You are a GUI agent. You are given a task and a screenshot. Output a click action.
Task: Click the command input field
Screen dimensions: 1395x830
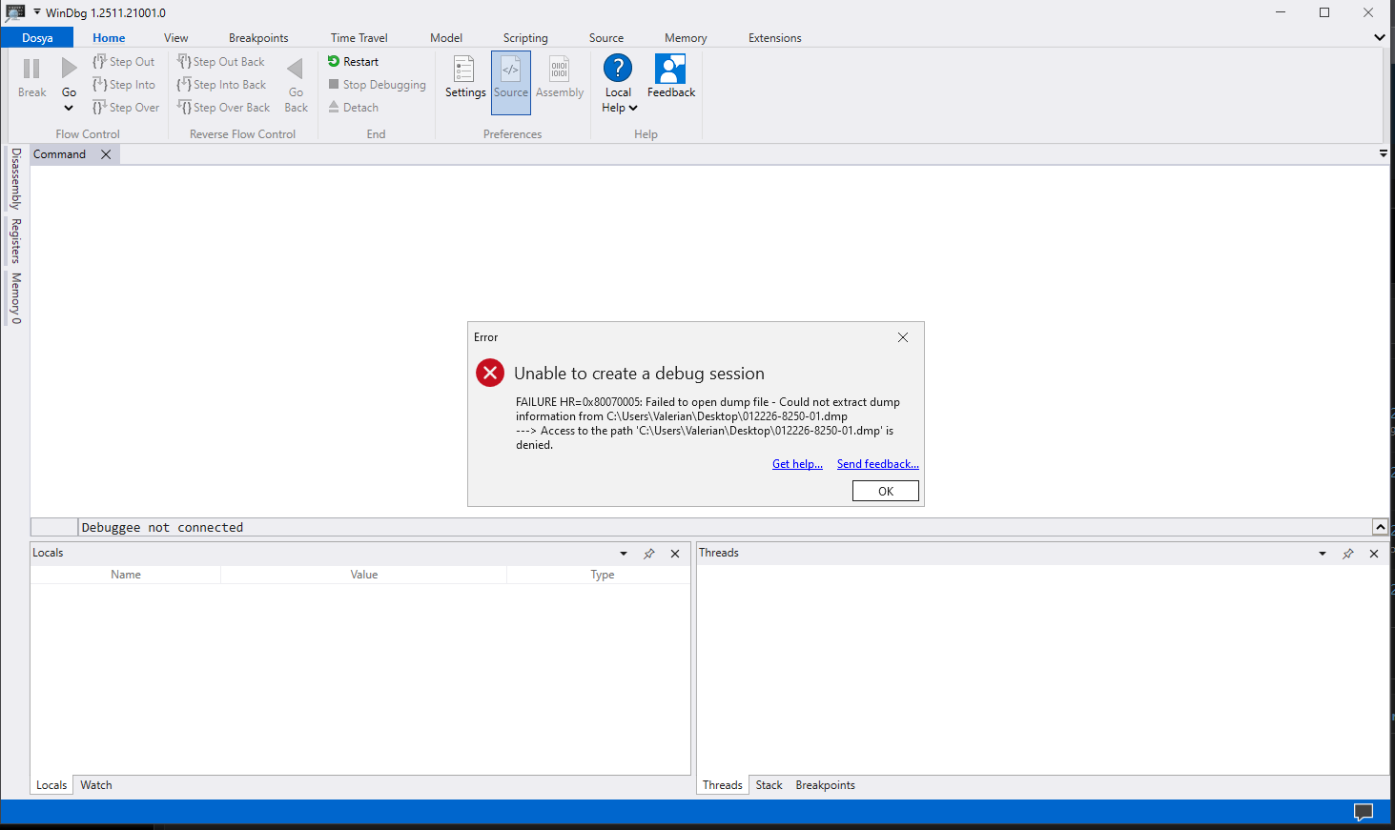725,527
